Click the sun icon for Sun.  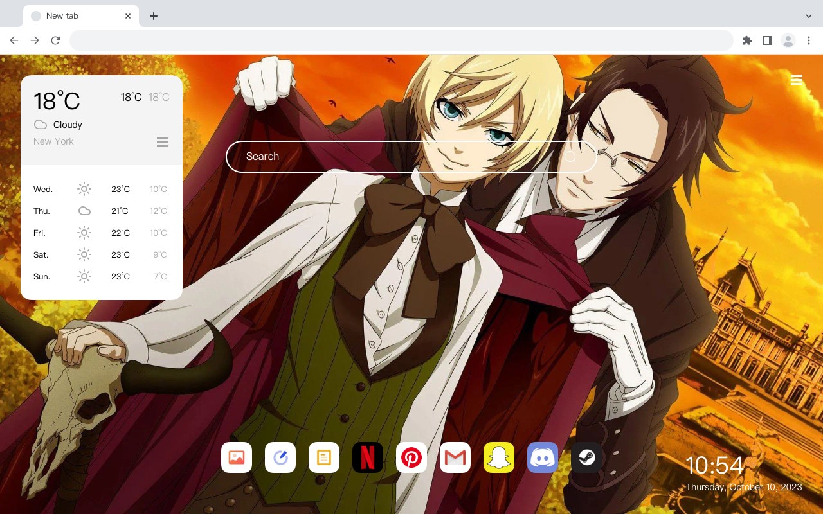(84, 276)
